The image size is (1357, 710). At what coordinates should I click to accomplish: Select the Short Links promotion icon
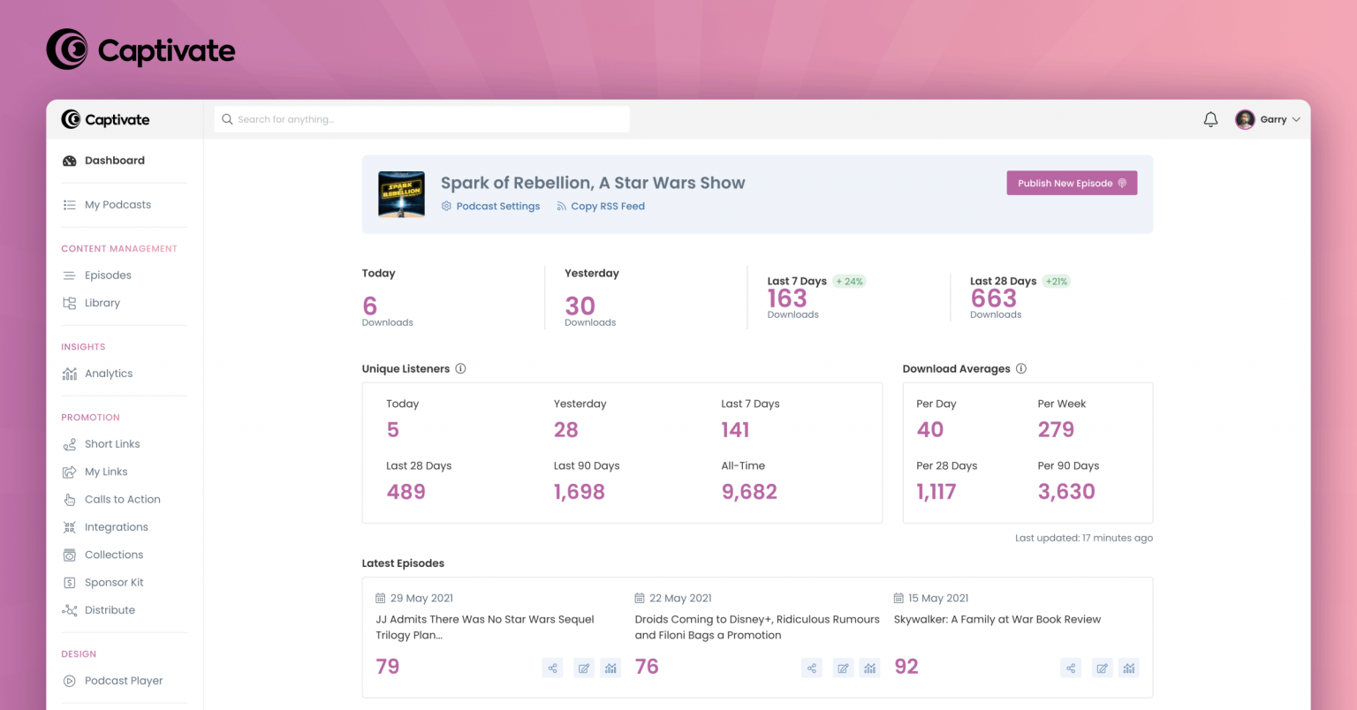tap(71, 443)
